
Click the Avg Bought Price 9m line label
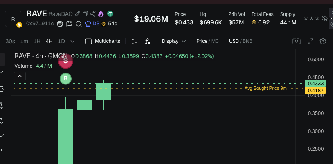265,89
